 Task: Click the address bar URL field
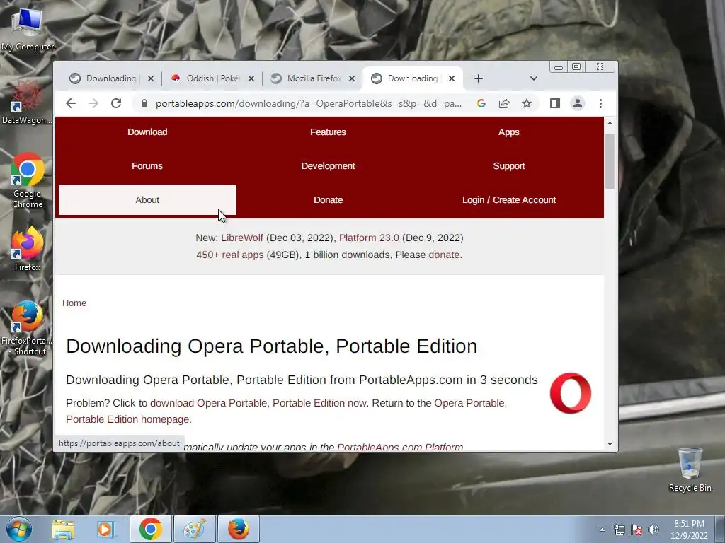click(x=309, y=103)
